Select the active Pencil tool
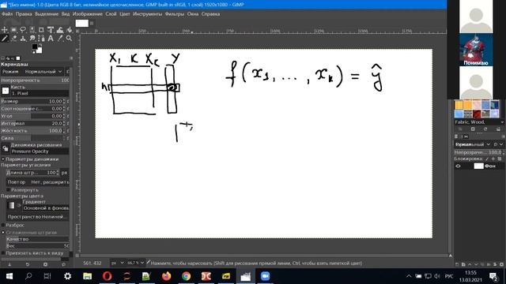This screenshot has width=506, height=284. pos(5,39)
